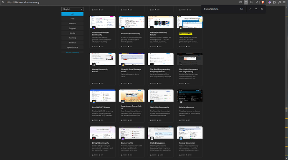Select the Finance category filter

click(x=72, y=43)
